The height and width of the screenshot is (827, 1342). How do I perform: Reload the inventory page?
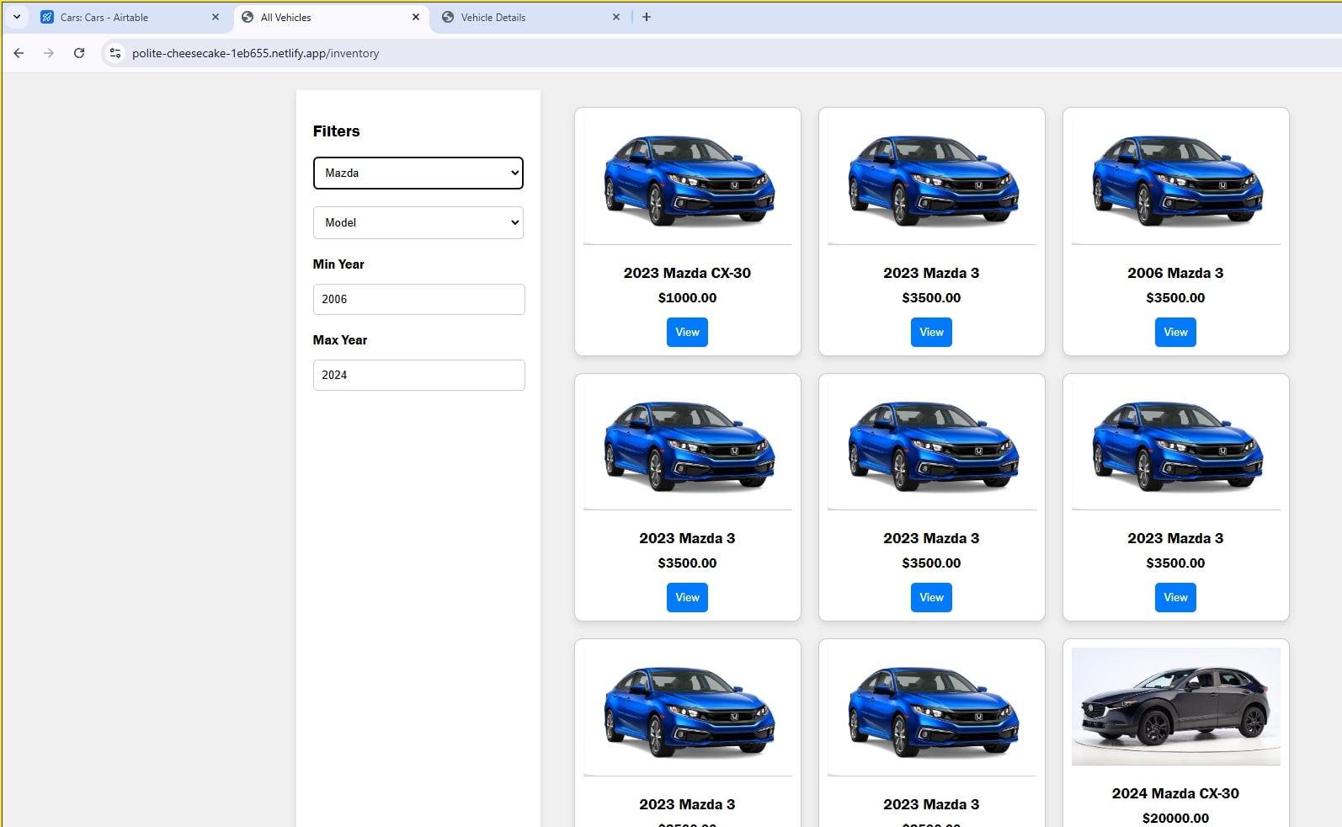(79, 53)
